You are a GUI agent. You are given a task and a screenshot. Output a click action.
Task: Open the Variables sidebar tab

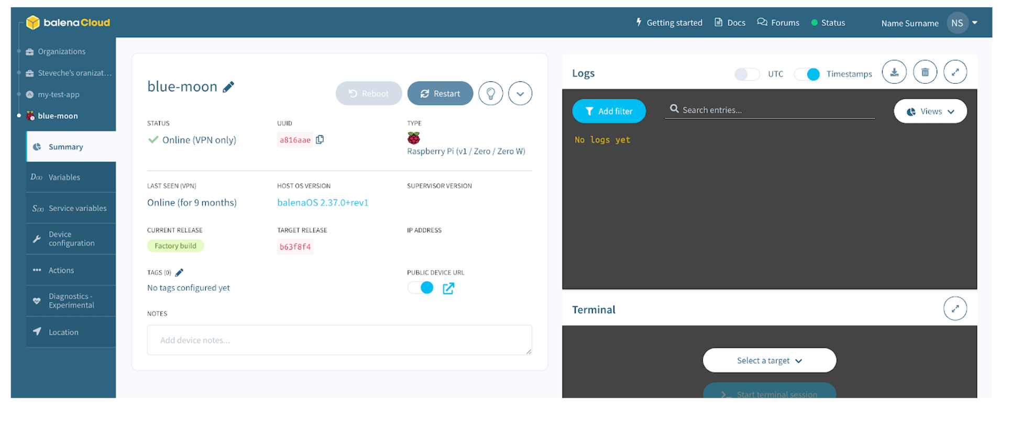(x=64, y=177)
